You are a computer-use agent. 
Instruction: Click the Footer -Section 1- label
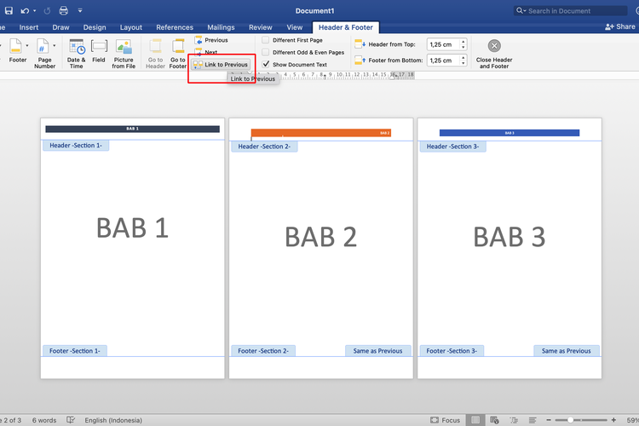[x=75, y=350]
